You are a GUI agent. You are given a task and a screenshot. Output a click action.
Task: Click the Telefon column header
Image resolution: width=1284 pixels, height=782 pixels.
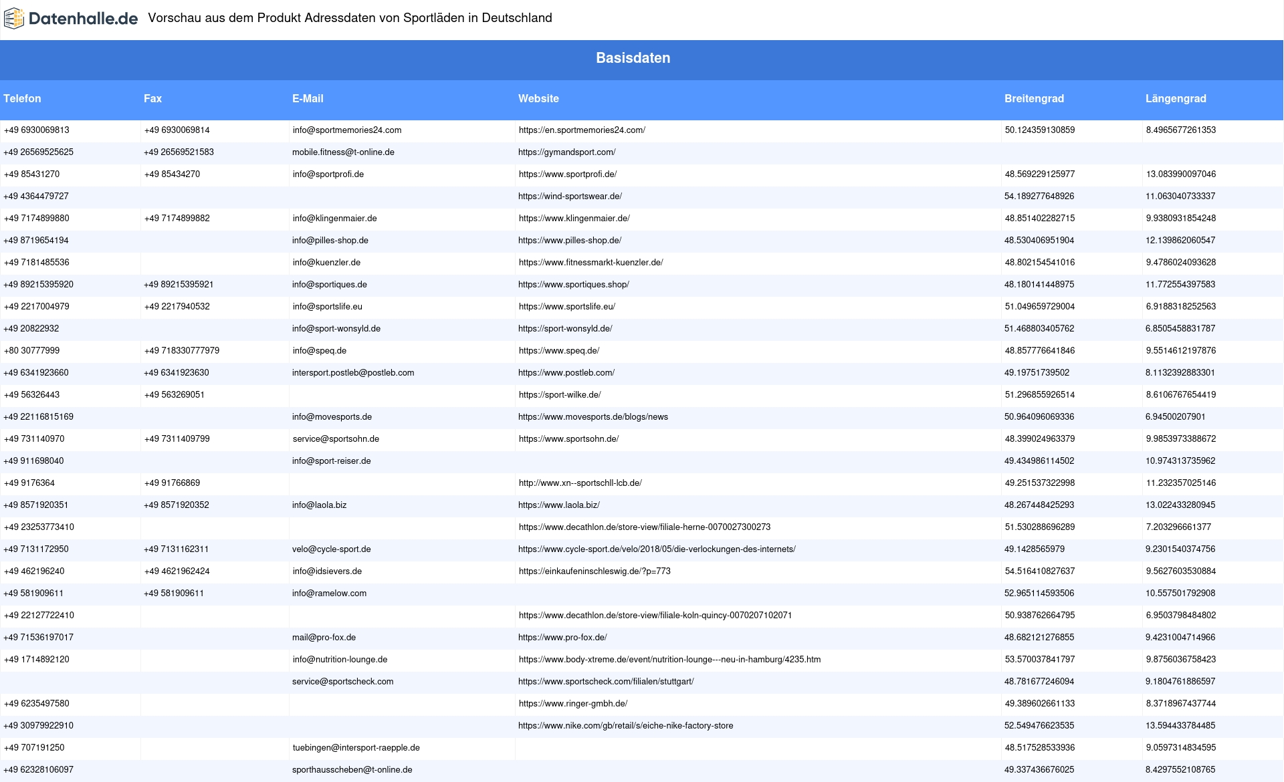[22, 98]
